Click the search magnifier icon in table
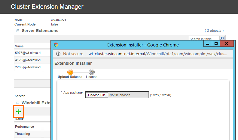238x140 pixels. pyautogui.click(x=222, y=38)
